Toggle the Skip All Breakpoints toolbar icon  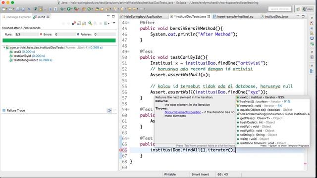point(29,9)
